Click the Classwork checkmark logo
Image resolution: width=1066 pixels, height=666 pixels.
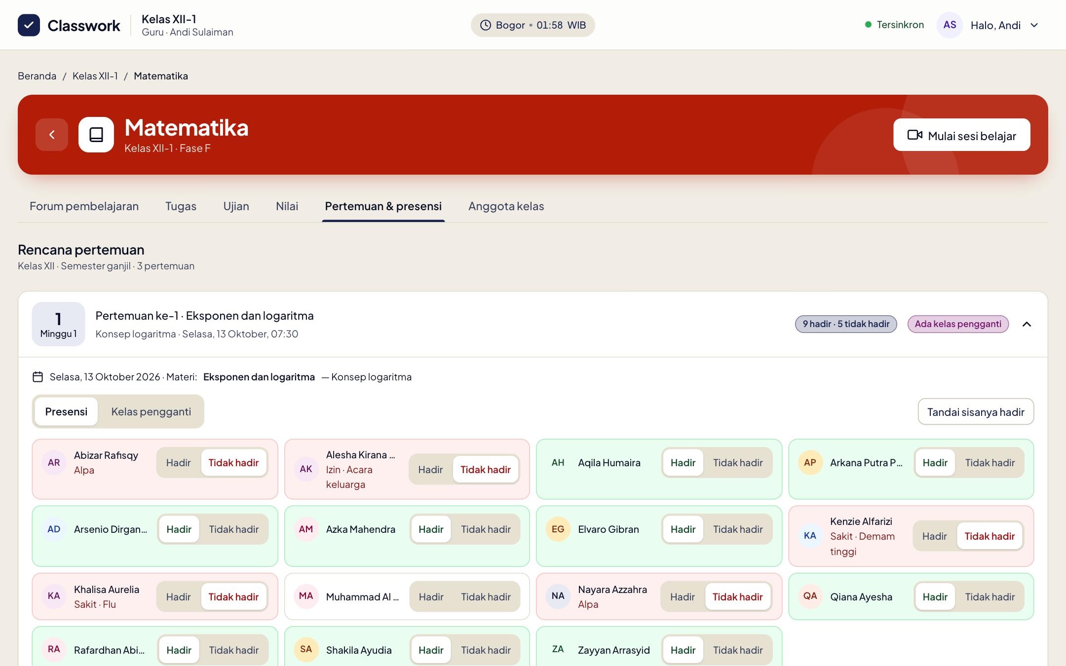point(29,25)
